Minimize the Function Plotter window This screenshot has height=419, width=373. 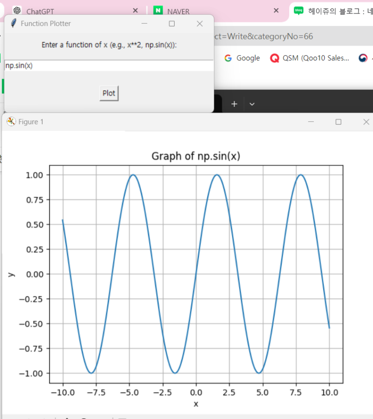coord(145,24)
